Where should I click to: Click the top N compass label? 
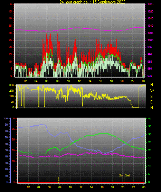click(152, 85)
